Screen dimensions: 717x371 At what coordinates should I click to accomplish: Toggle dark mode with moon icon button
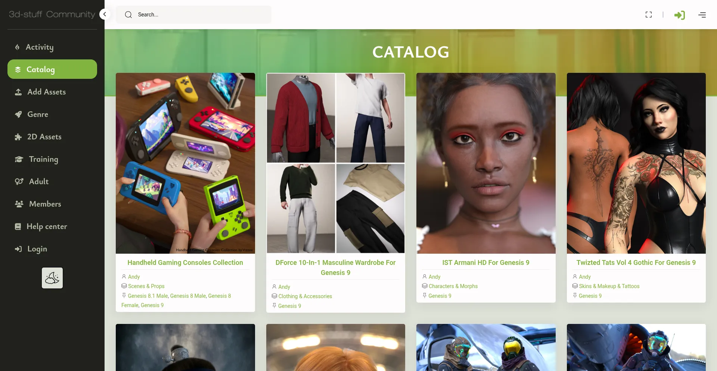(52, 278)
